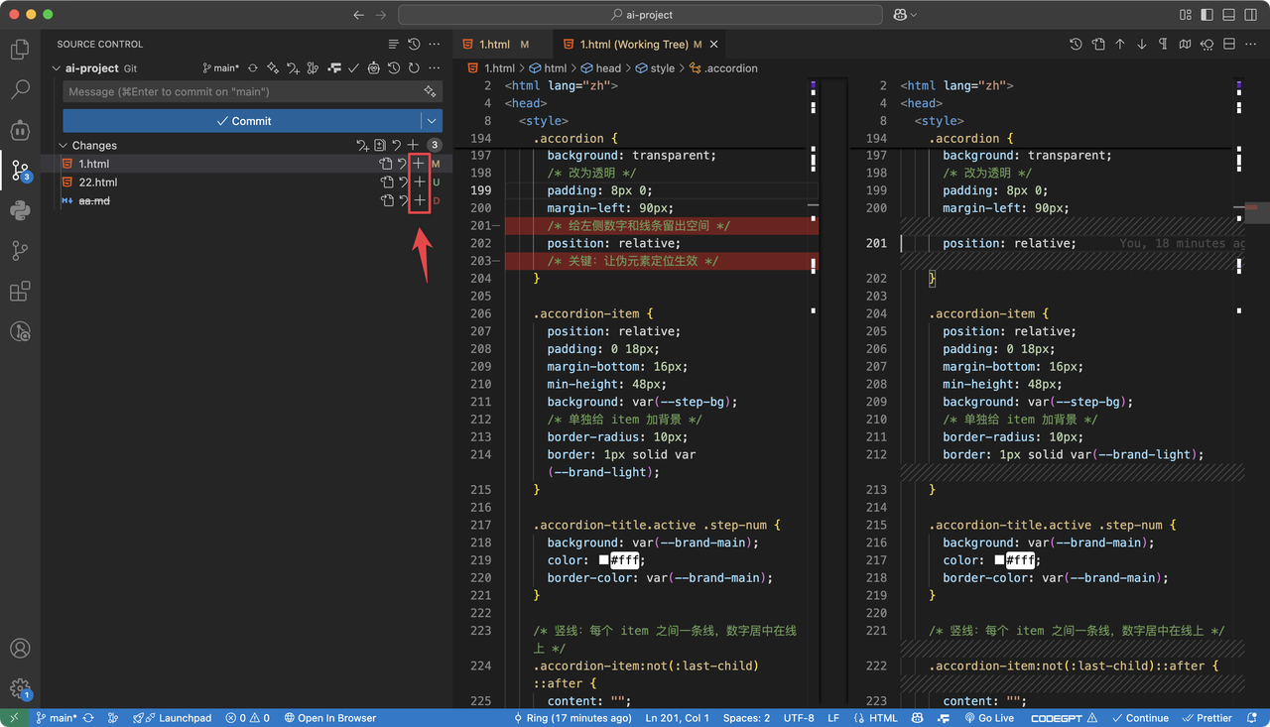Open the robot chat assistant view

tap(20, 130)
